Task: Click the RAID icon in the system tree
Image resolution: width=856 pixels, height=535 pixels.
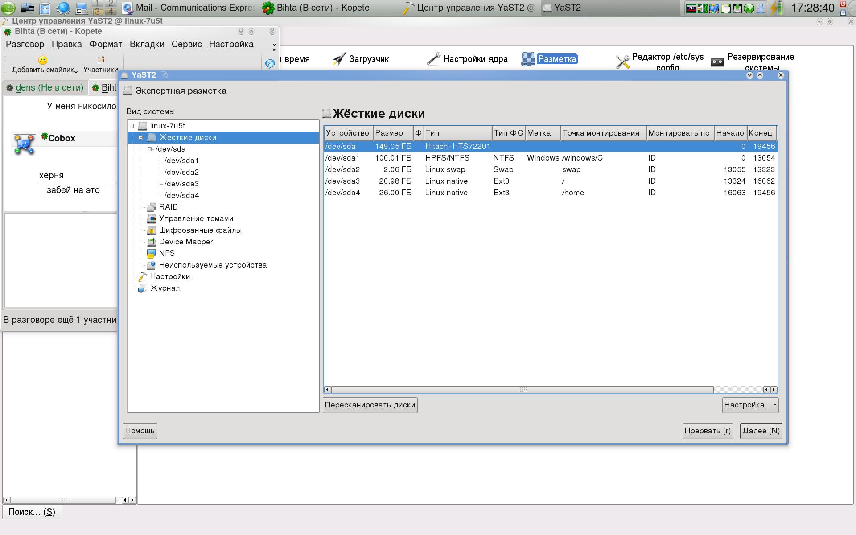Action: pyautogui.click(x=152, y=207)
